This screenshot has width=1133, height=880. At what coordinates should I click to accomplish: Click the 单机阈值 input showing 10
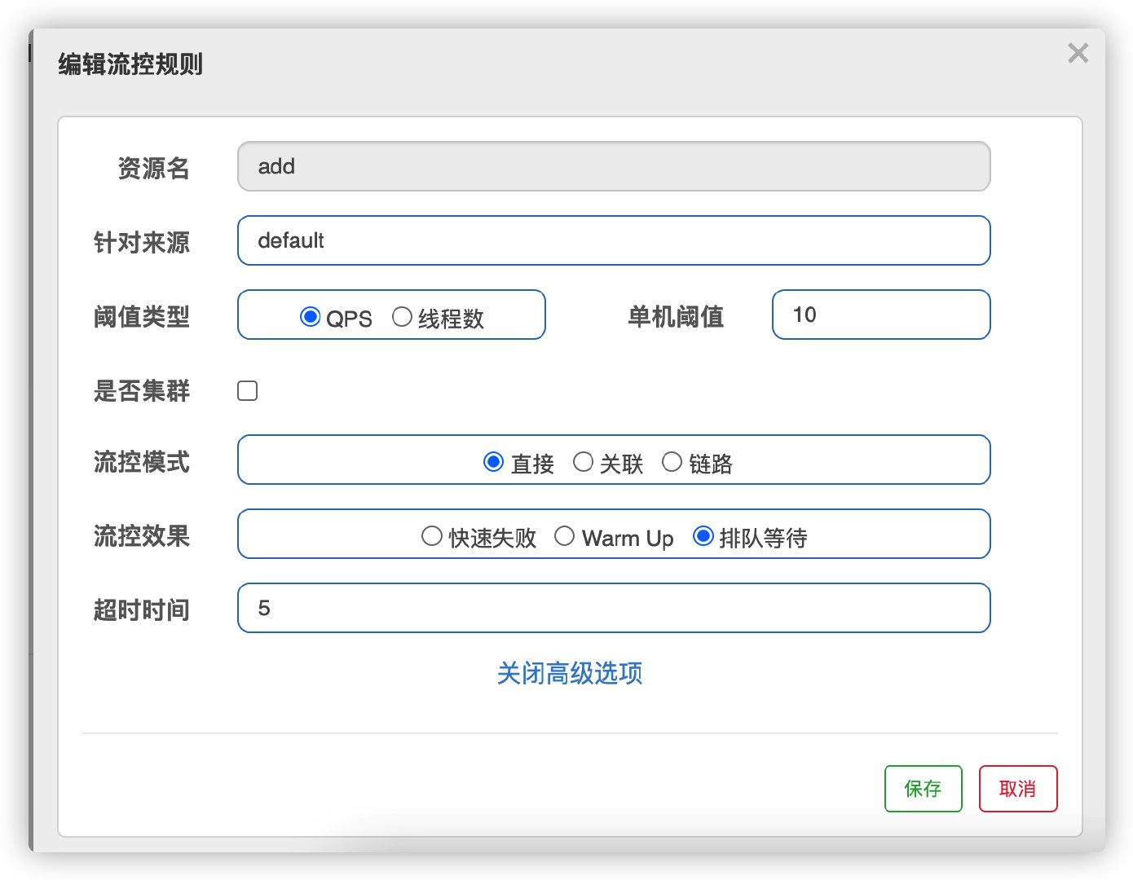[x=880, y=315]
